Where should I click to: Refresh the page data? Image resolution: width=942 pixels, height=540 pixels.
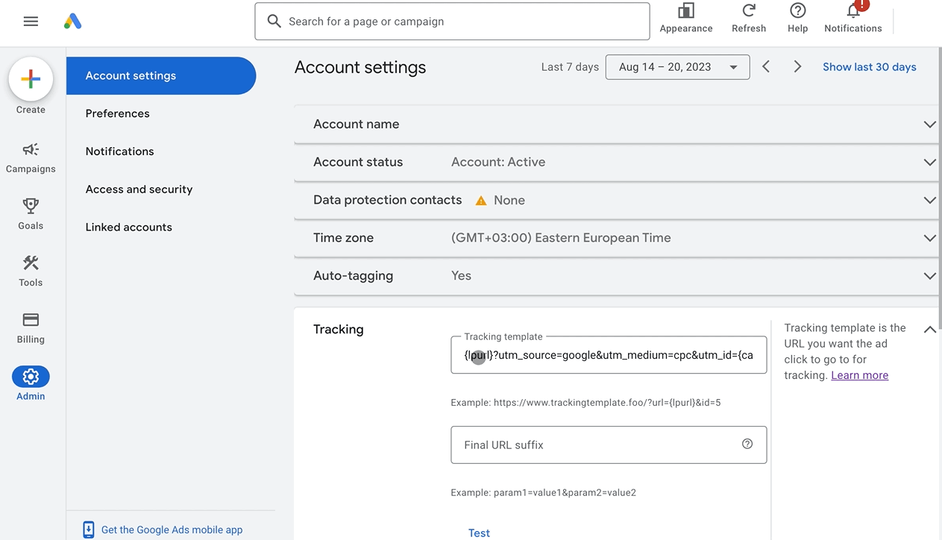coord(749,18)
